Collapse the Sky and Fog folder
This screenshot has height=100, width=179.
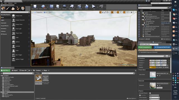142,20
